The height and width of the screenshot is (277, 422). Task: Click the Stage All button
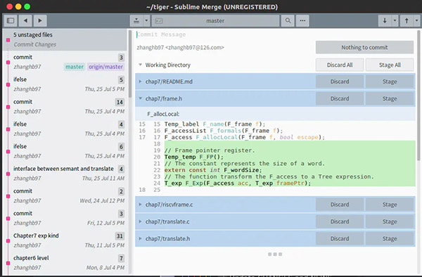(390, 65)
